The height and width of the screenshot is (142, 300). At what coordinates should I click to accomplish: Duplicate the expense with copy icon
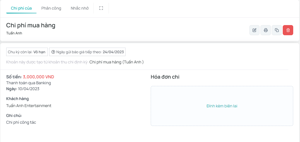click(x=277, y=30)
